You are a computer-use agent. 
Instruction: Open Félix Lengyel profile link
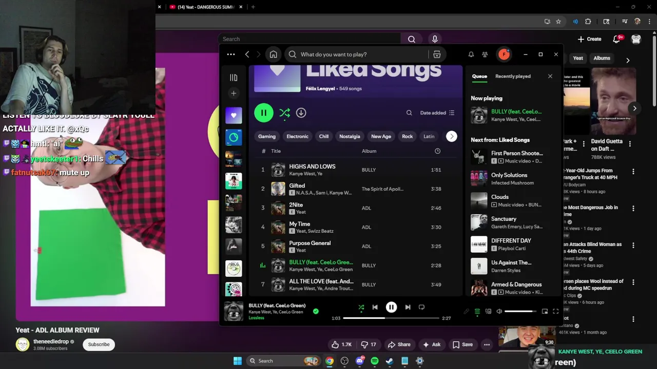click(x=320, y=89)
